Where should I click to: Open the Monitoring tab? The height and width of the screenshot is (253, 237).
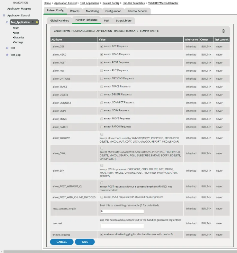pos(92,11)
